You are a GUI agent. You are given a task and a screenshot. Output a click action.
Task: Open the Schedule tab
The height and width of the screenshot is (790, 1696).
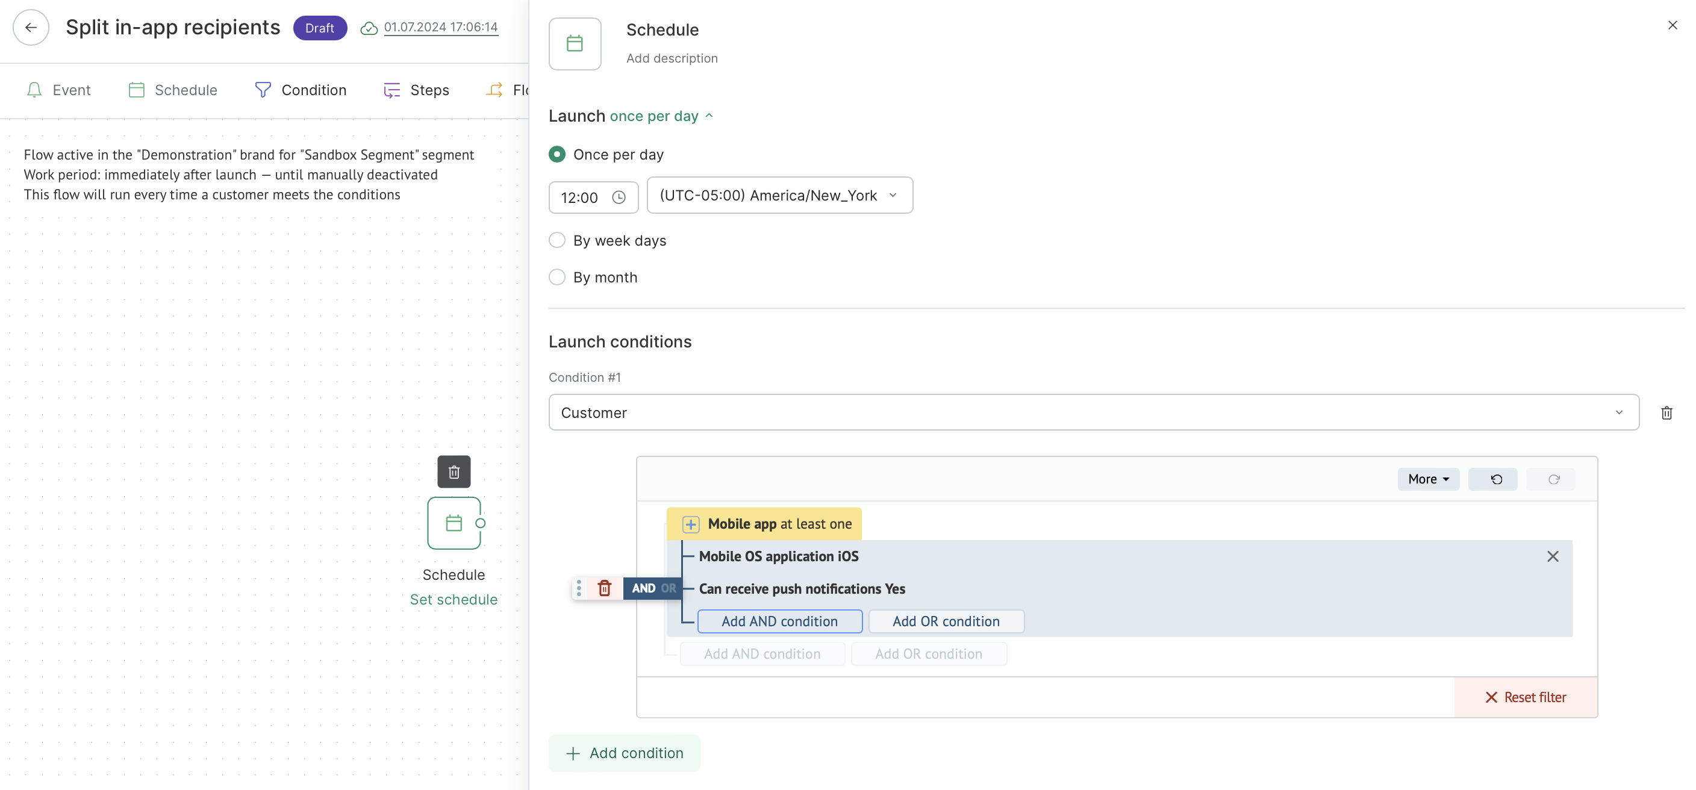pyautogui.click(x=172, y=90)
